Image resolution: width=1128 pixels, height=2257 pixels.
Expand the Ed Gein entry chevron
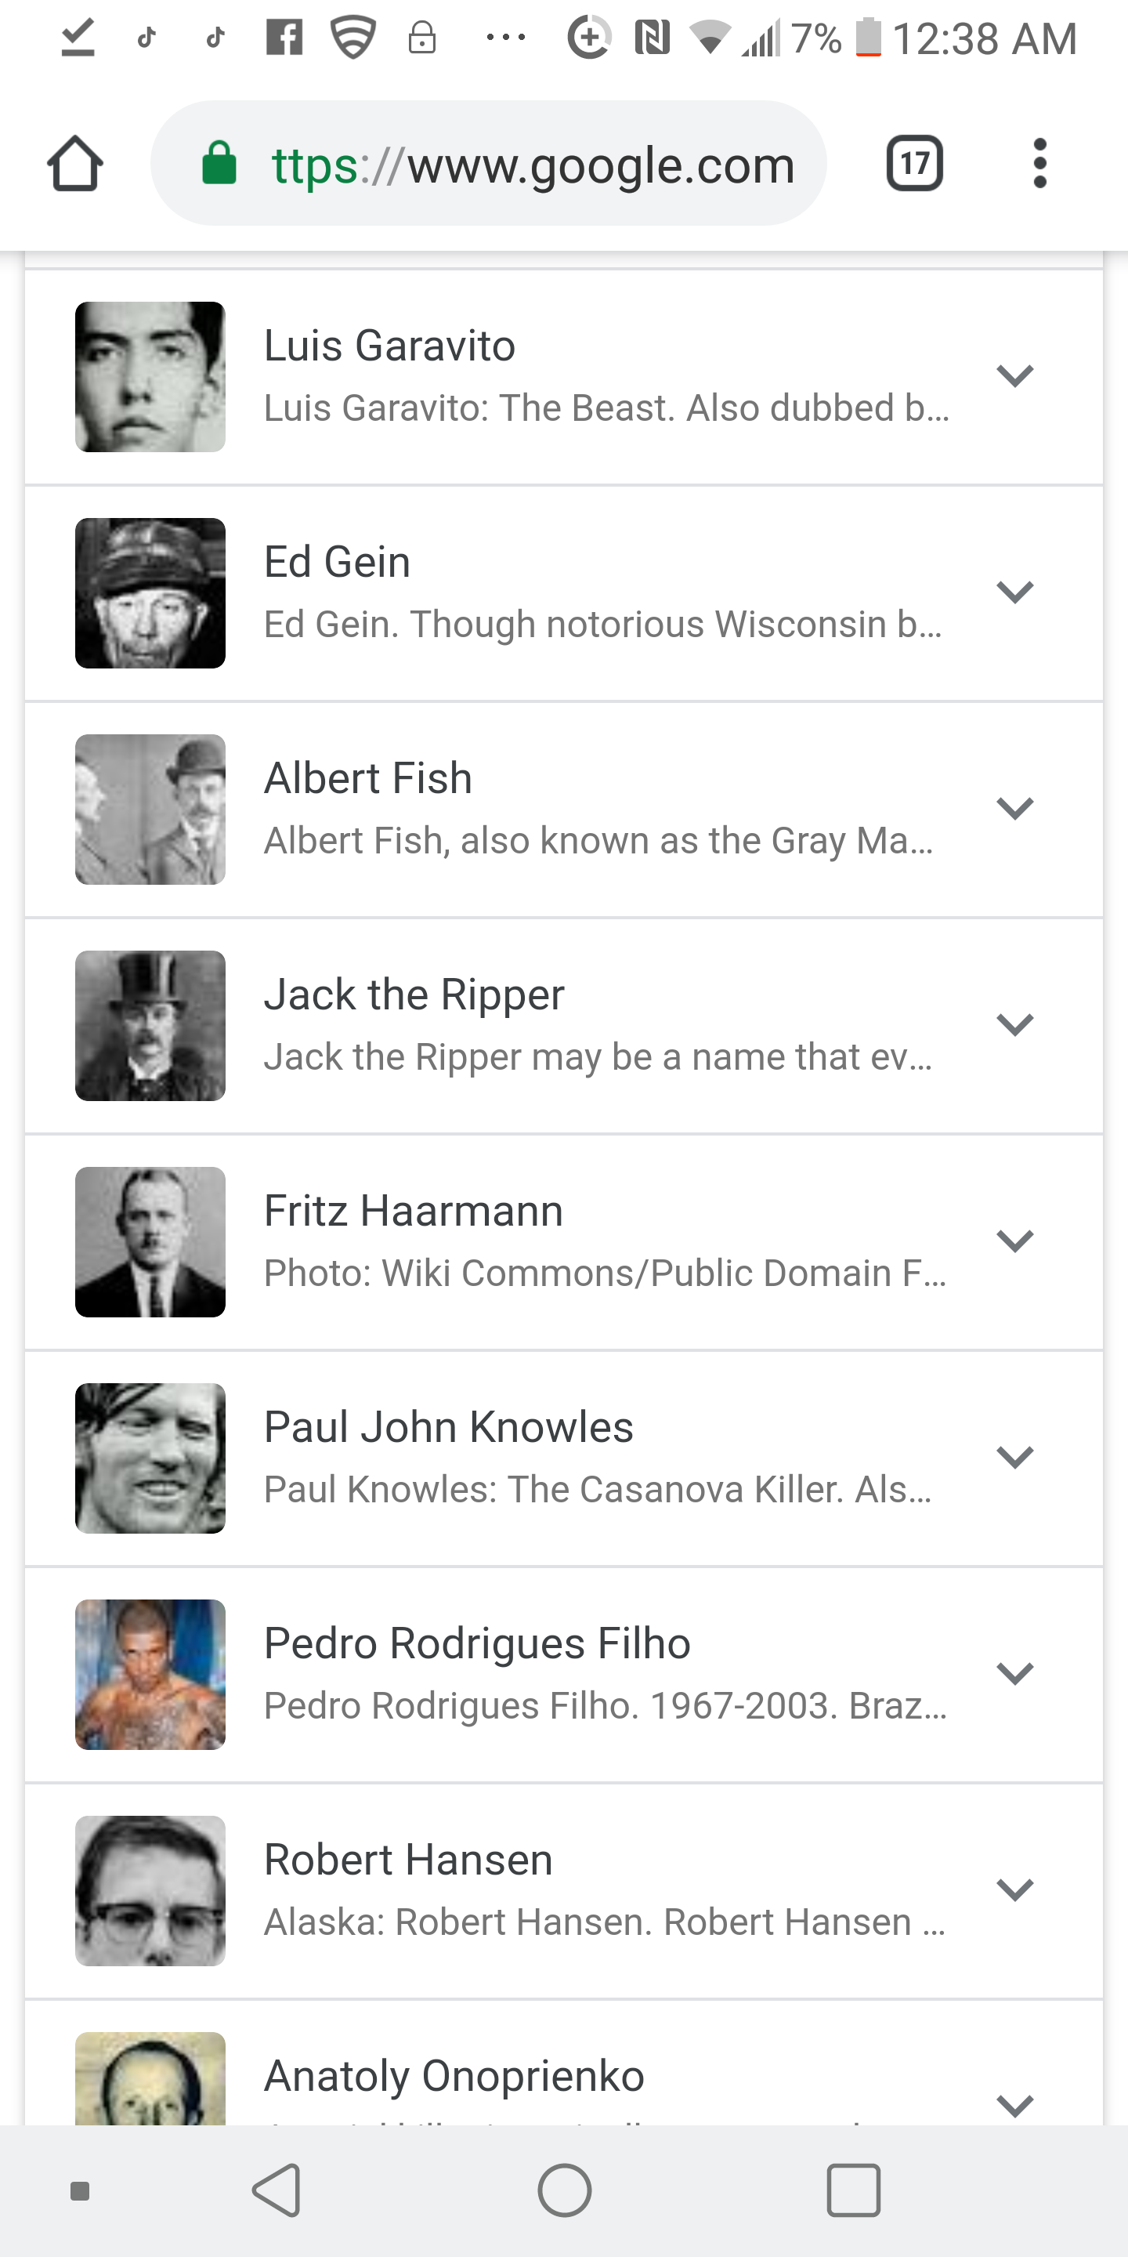coord(1015,592)
